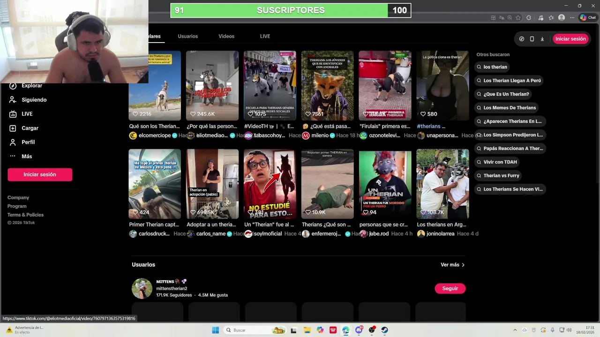Click Ver más next to Usuarios

point(453,265)
